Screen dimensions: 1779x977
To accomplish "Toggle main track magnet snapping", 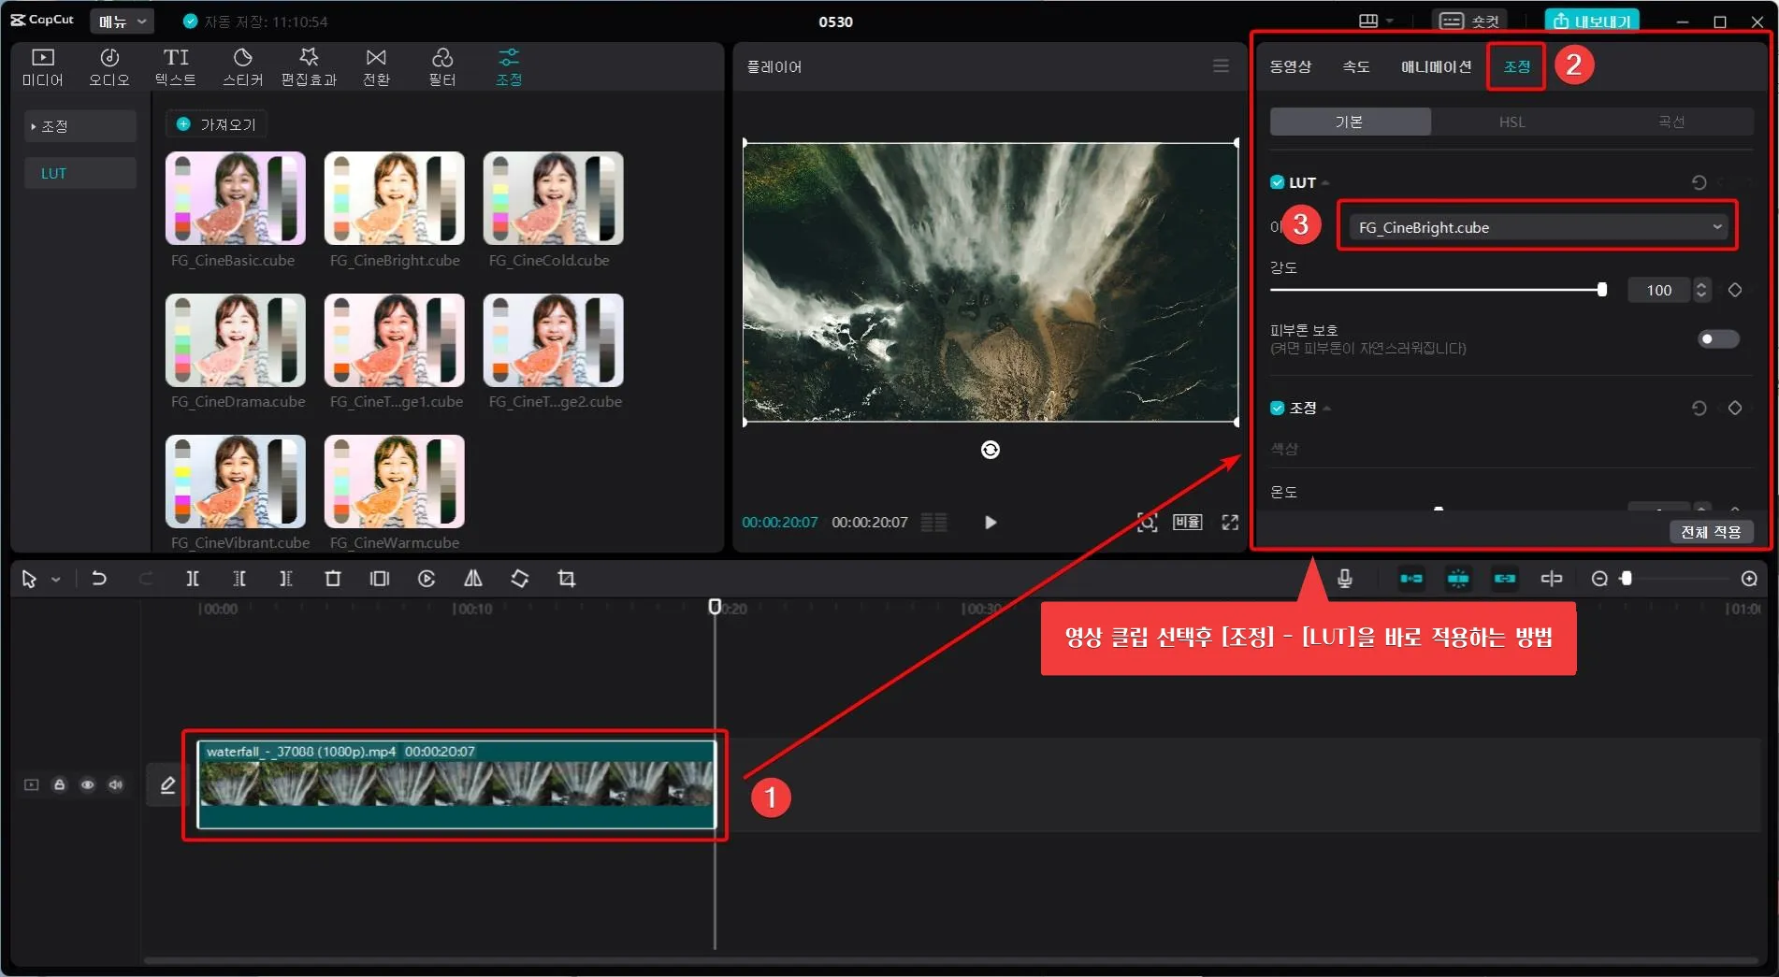I will 1411,579.
